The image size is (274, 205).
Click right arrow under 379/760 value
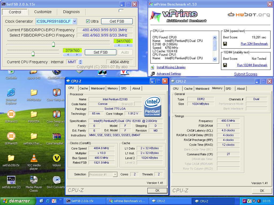[x=77, y=54]
